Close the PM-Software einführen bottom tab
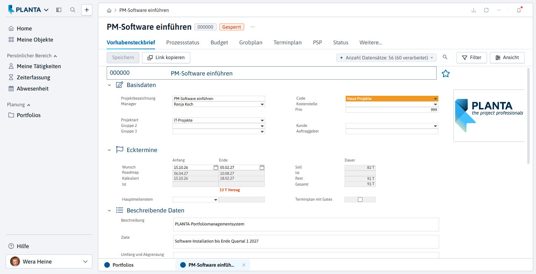 (244, 265)
